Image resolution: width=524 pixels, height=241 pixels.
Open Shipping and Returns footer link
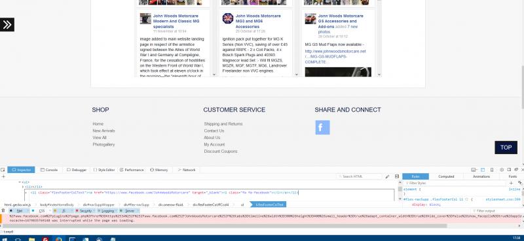(223, 123)
